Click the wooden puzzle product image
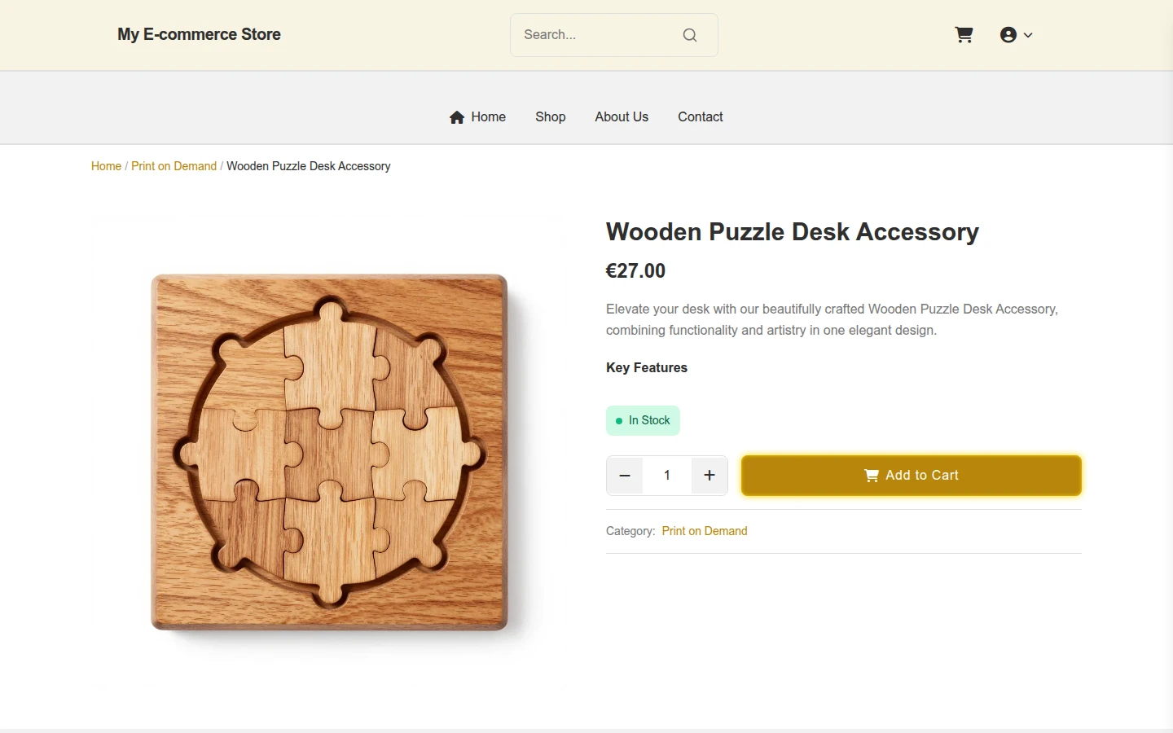Screen dimensions: 1173x733 coord(330,453)
